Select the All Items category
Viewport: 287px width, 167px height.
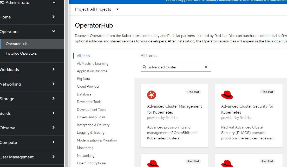point(83,56)
